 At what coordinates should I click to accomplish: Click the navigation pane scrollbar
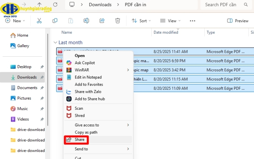[x=48, y=79]
